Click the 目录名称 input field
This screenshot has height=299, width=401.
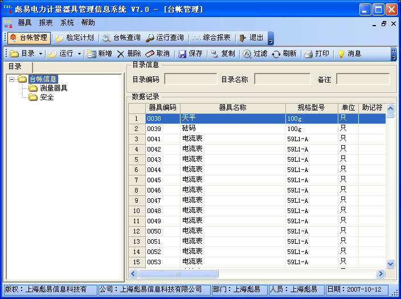(x=282, y=79)
